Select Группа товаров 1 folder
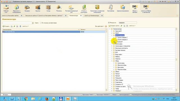 tap(122, 37)
